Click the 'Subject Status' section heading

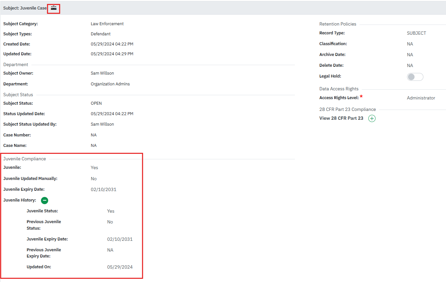point(18,95)
